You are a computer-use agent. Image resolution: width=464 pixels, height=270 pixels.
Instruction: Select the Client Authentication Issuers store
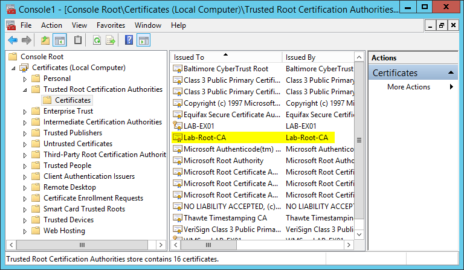tap(89, 176)
